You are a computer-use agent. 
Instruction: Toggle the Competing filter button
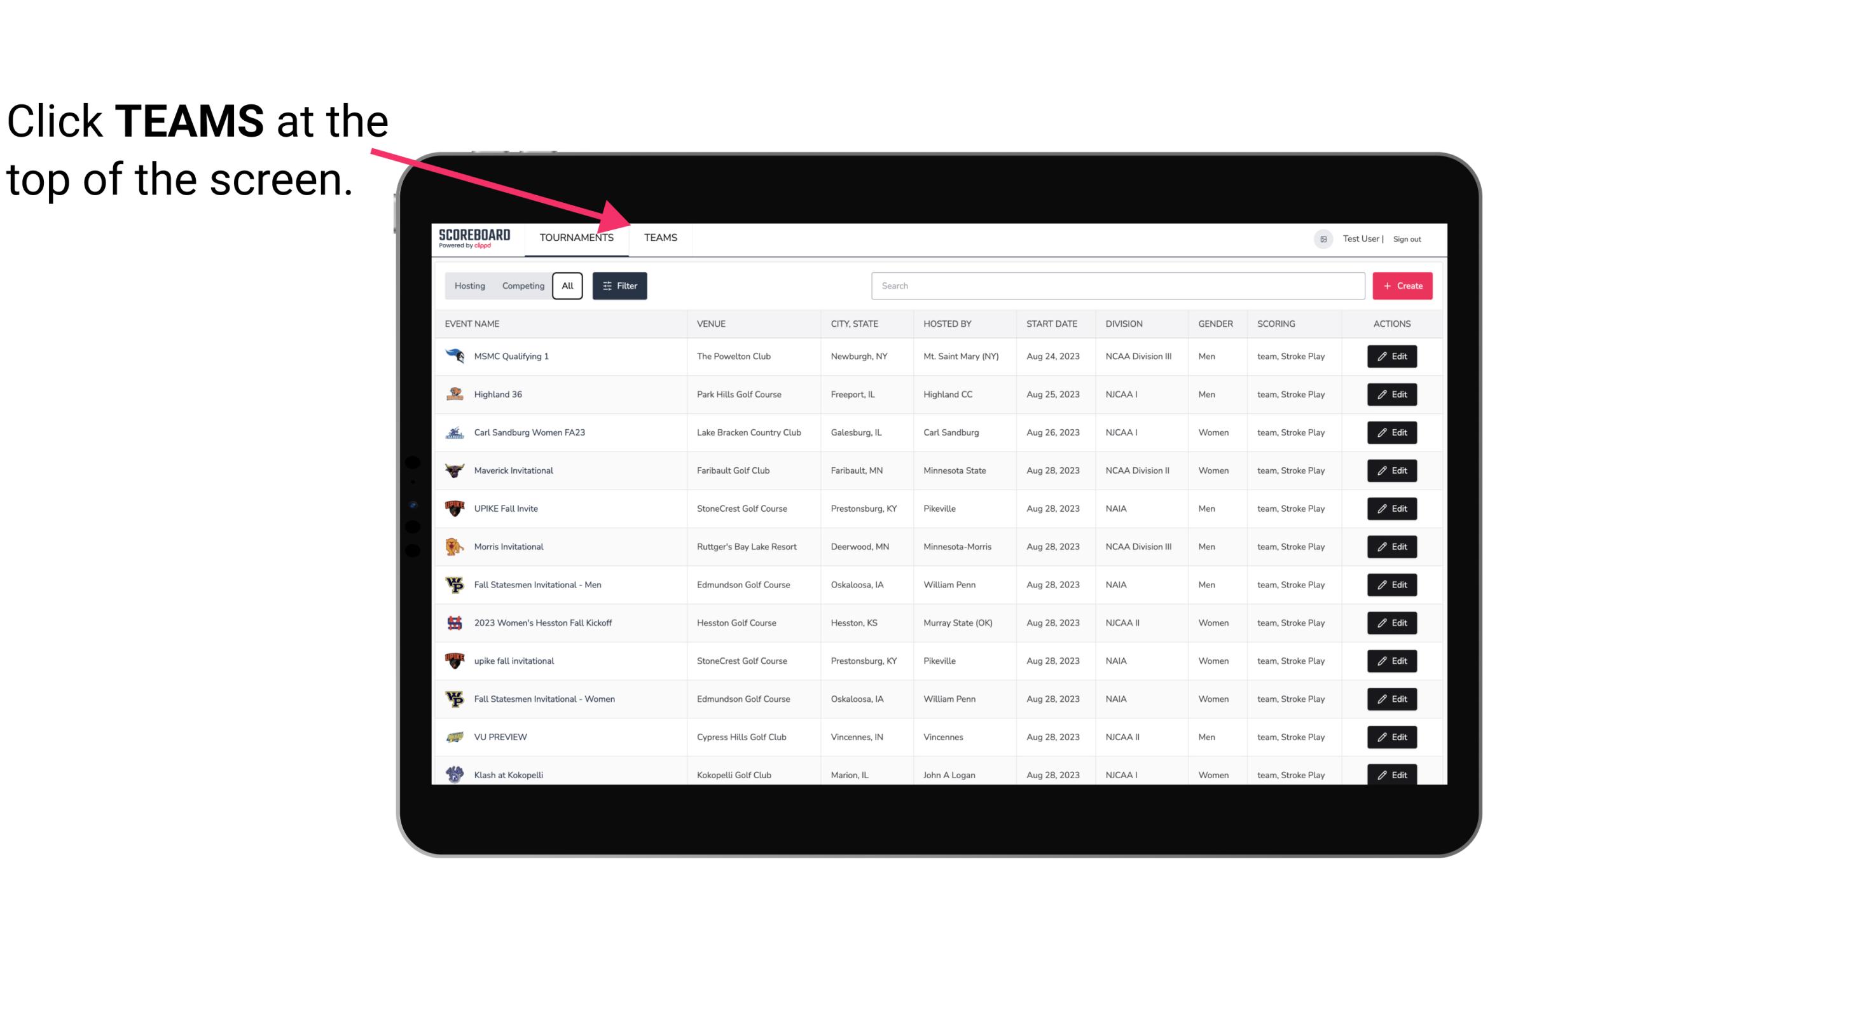pos(522,286)
